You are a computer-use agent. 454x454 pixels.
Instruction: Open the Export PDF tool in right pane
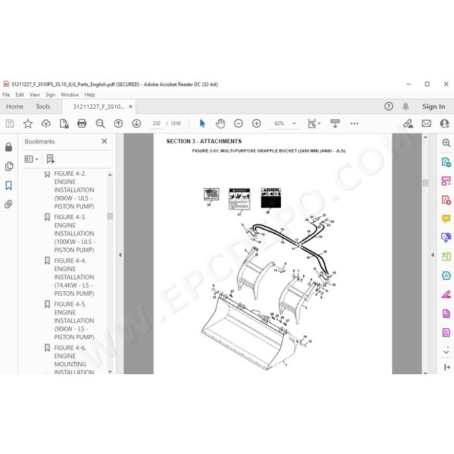[x=446, y=162]
